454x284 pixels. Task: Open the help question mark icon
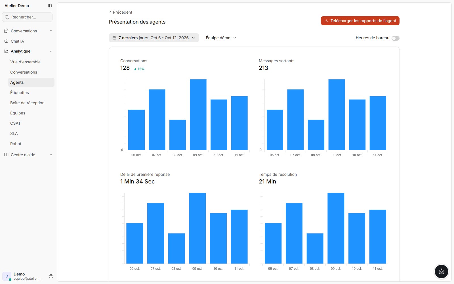[x=51, y=276]
